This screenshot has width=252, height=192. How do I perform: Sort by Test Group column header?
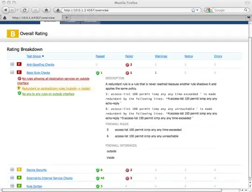(34, 56)
